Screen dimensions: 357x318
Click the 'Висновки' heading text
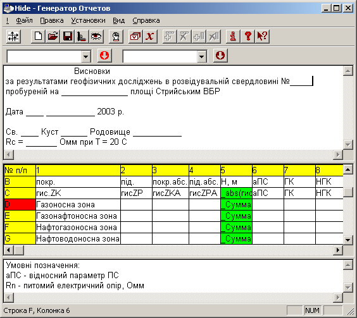pos(92,71)
